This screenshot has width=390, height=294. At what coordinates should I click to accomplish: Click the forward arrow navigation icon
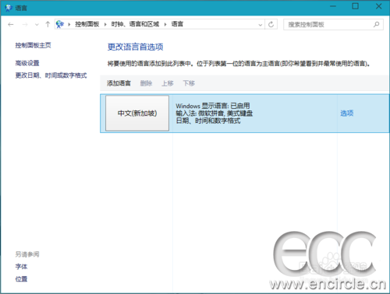coord(25,24)
